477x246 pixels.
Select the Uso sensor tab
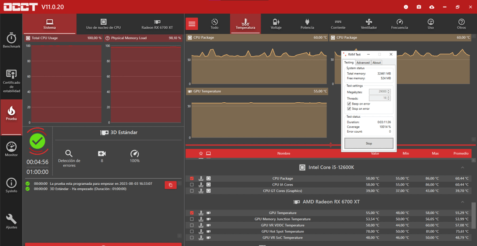(x=431, y=24)
